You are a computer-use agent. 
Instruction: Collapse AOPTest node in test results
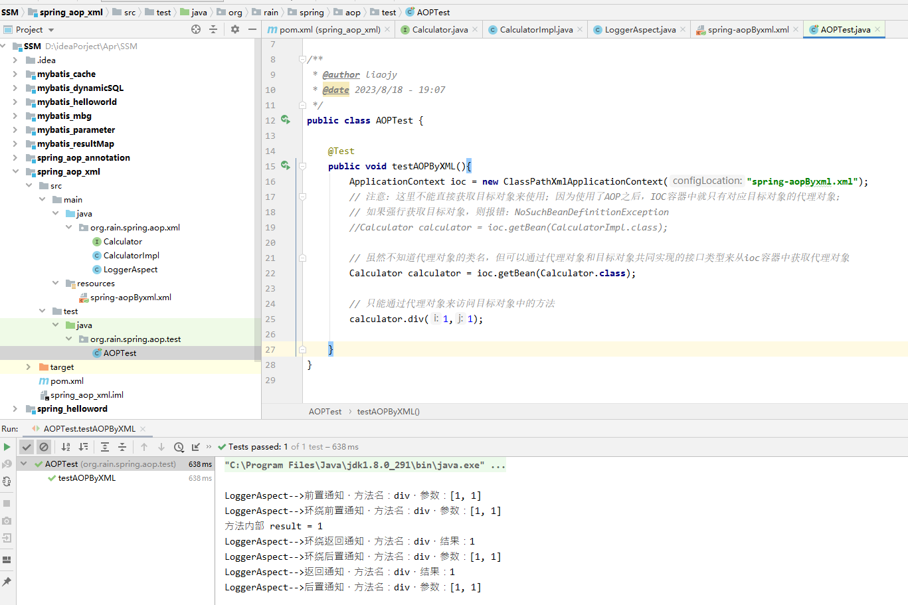[24, 464]
